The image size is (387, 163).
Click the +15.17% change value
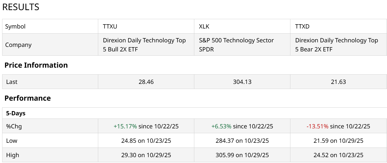(x=125, y=126)
